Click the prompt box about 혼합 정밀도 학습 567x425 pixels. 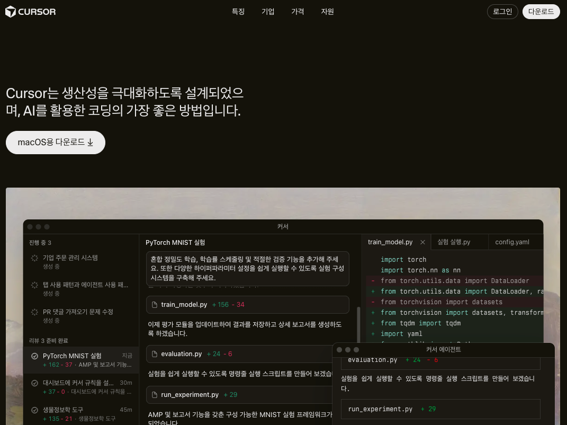click(x=247, y=269)
